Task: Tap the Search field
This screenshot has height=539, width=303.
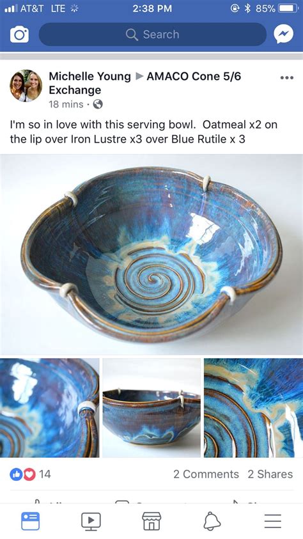Action: [x=153, y=35]
